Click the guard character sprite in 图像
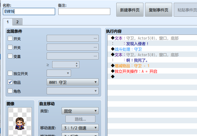The image size is (197, 136). pyautogui.click(x=20, y=124)
